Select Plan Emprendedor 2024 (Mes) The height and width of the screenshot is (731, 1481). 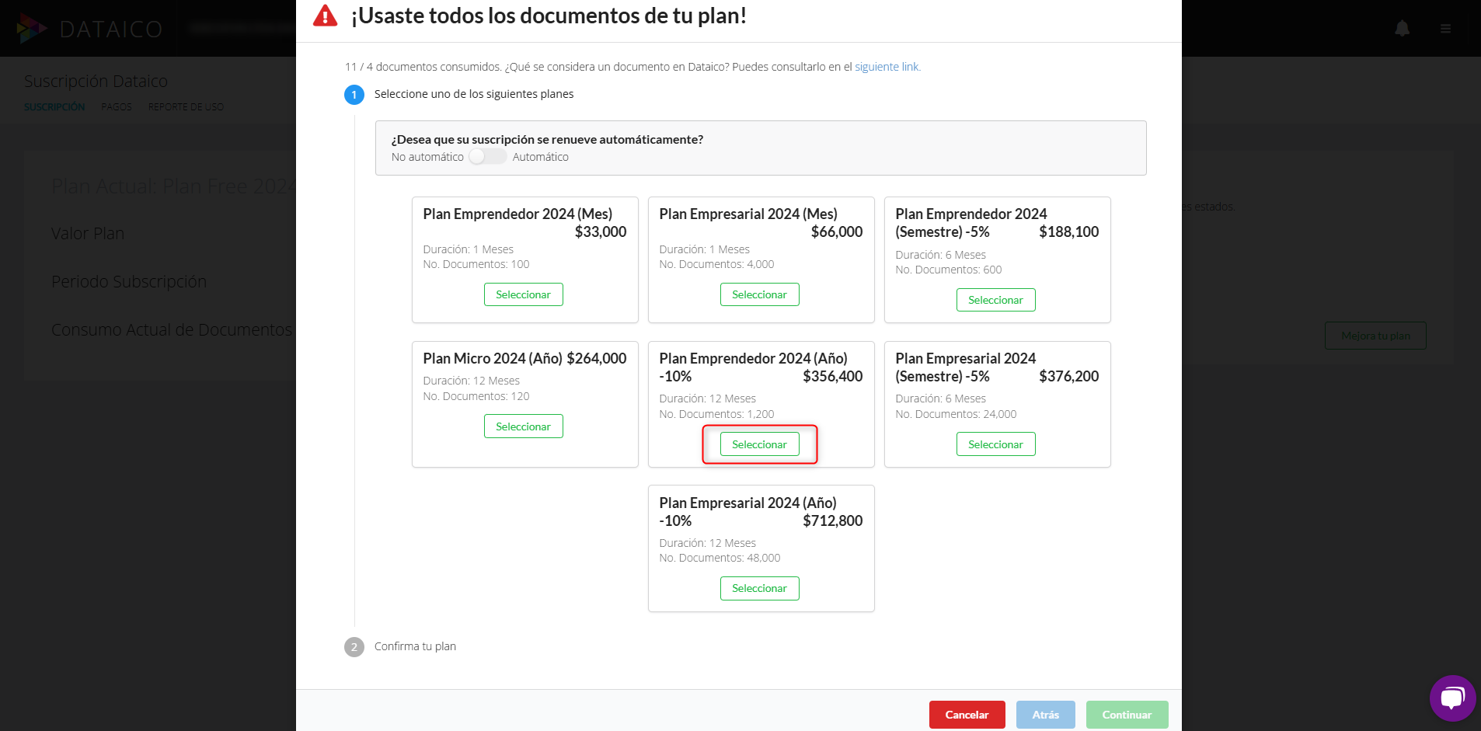[x=523, y=294]
